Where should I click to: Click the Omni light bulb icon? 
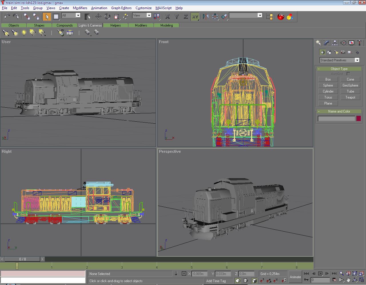(24, 33)
